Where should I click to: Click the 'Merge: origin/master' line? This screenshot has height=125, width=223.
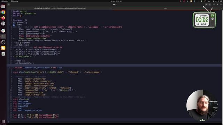click(24, 14)
